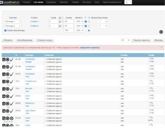Screen dimensions: 165x128
Task: Open calculator in the 64.38 Coral row
Action: pos(4,118)
